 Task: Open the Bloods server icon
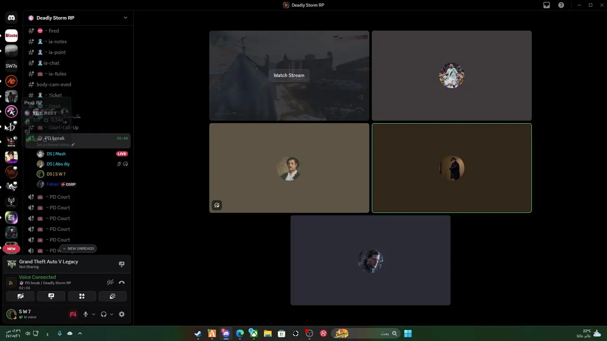[11, 36]
